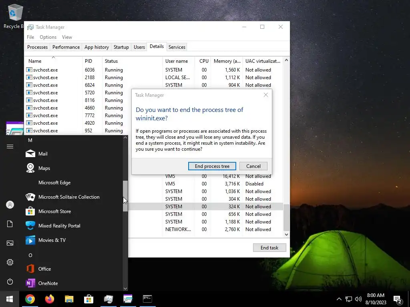Sort by PID column header
The height and width of the screenshot is (307, 410).
pyautogui.click(x=92, y=61)
